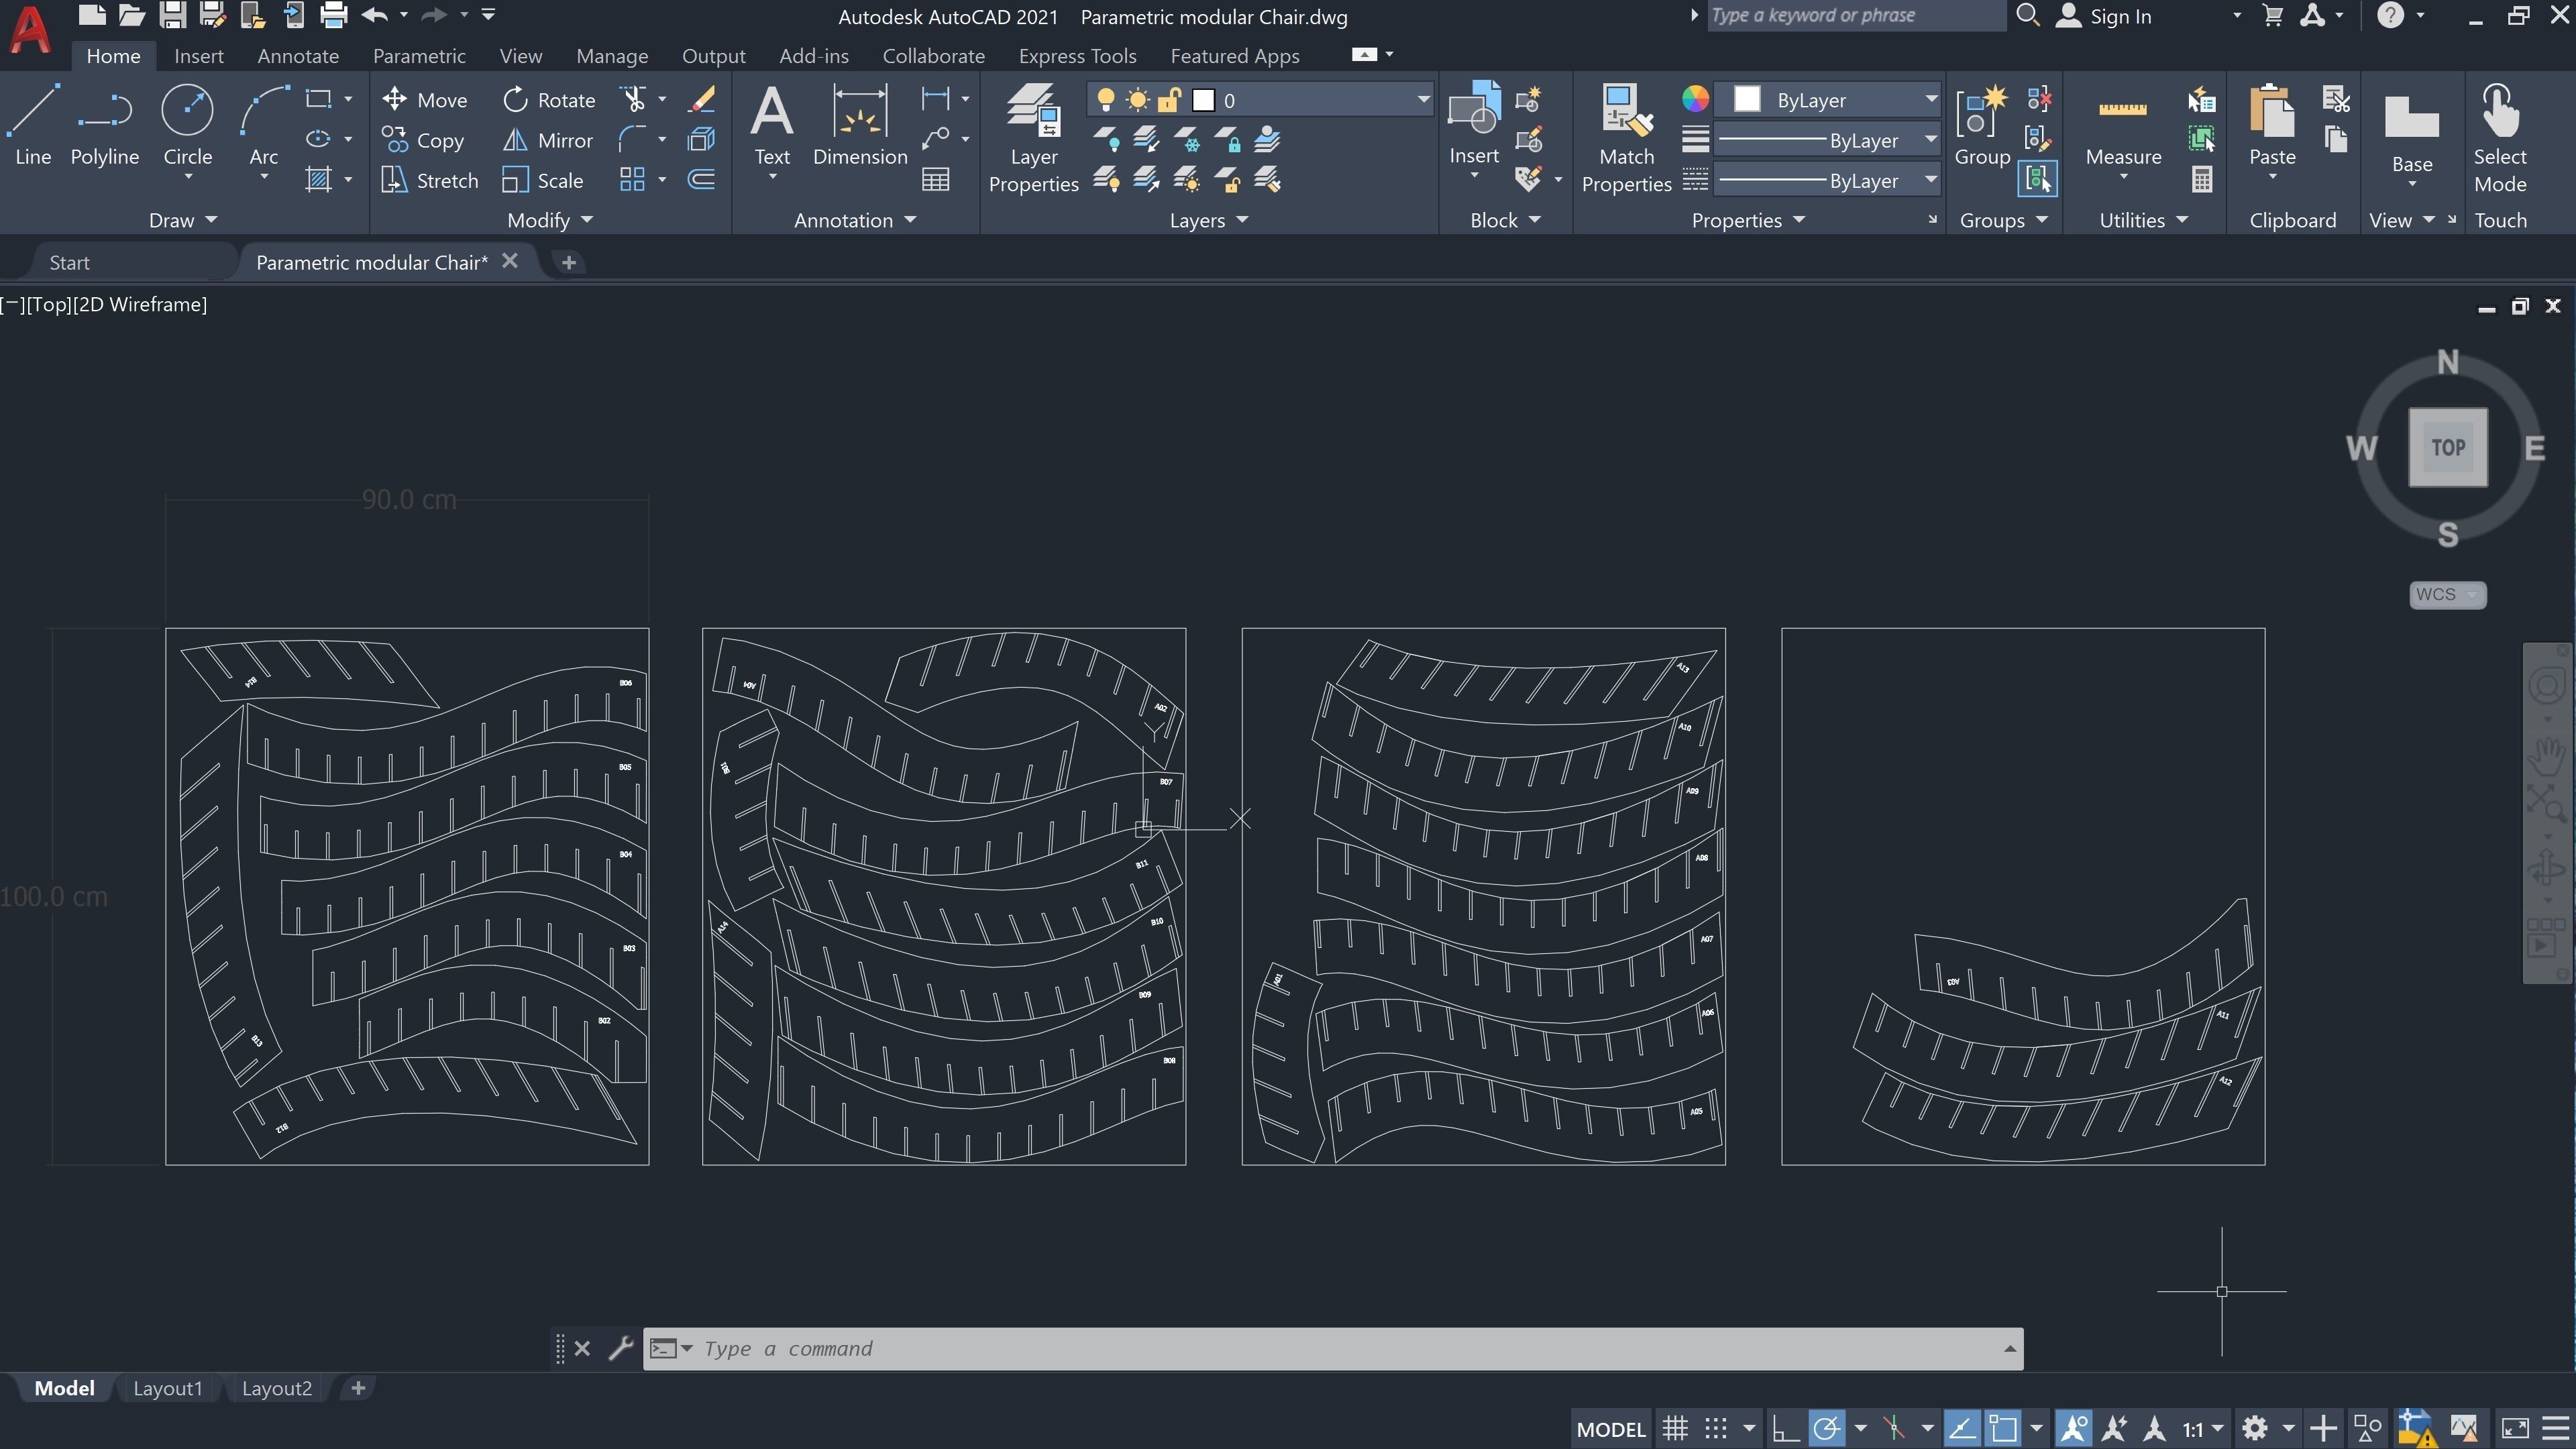Toggle polar tracking
This screenshot has width=2576, height=1449.
(1826, 1428)
